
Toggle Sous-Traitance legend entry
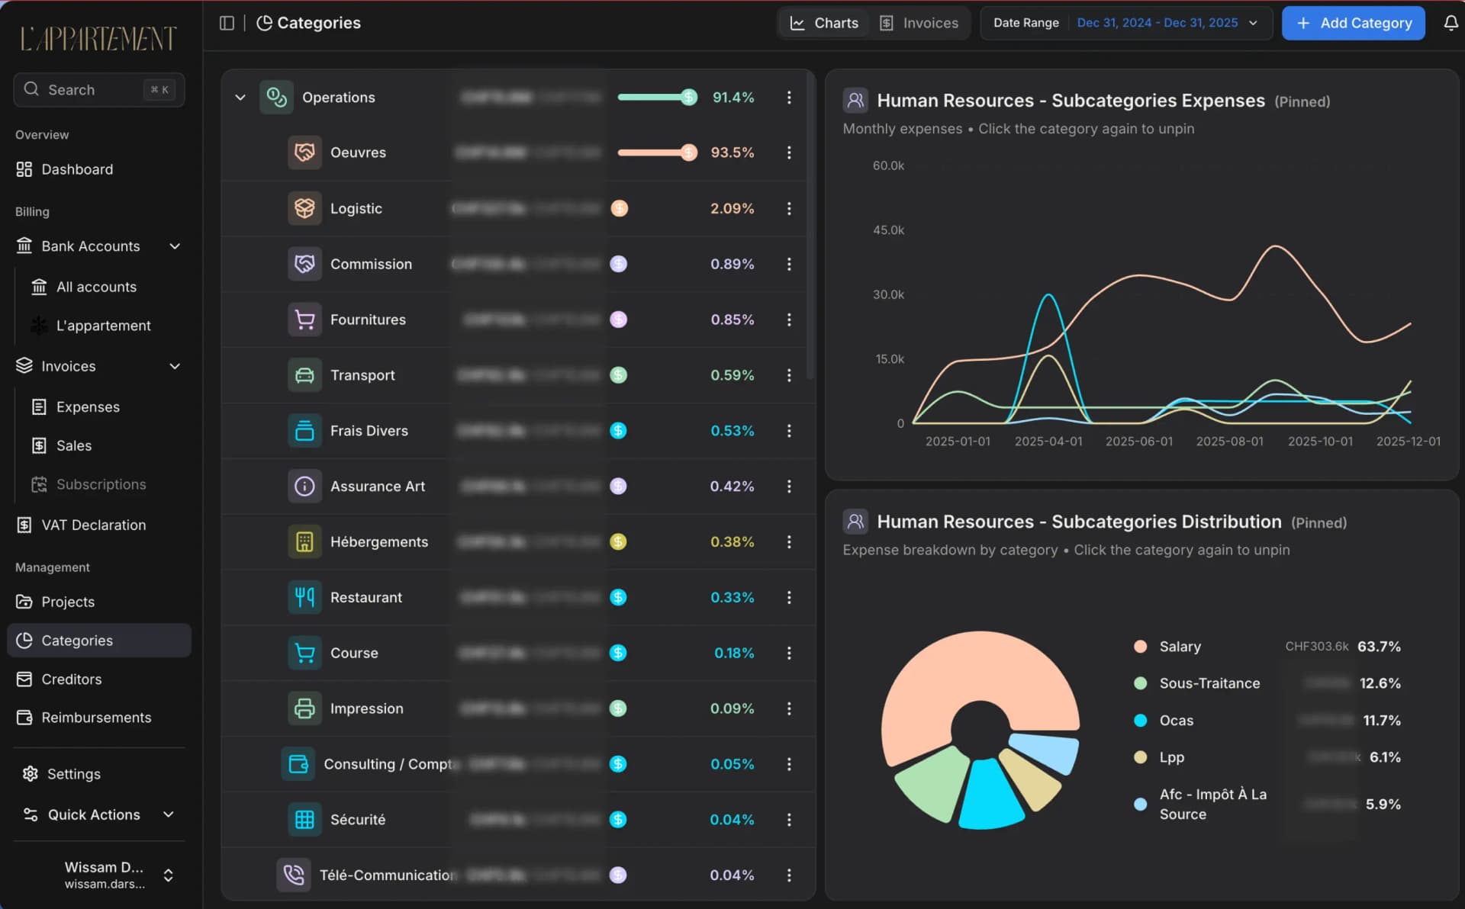coord(1209,683)
